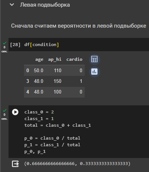
Task: Click row index 3 in the table
Action: [x=28, y=81]
